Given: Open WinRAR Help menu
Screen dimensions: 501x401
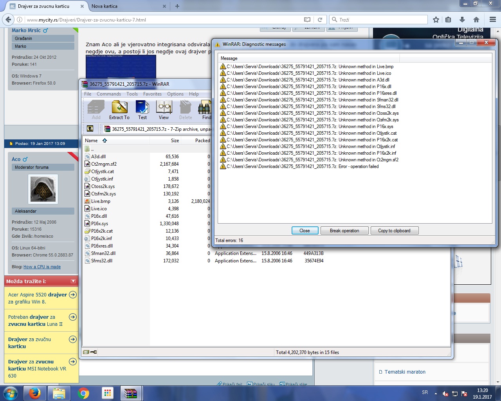Looking at the screenshot, I should 194,94.
